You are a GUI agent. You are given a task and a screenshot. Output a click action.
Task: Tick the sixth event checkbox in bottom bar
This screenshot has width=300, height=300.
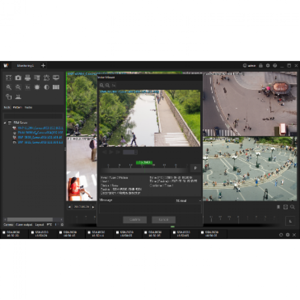click(x=145, y=232)
